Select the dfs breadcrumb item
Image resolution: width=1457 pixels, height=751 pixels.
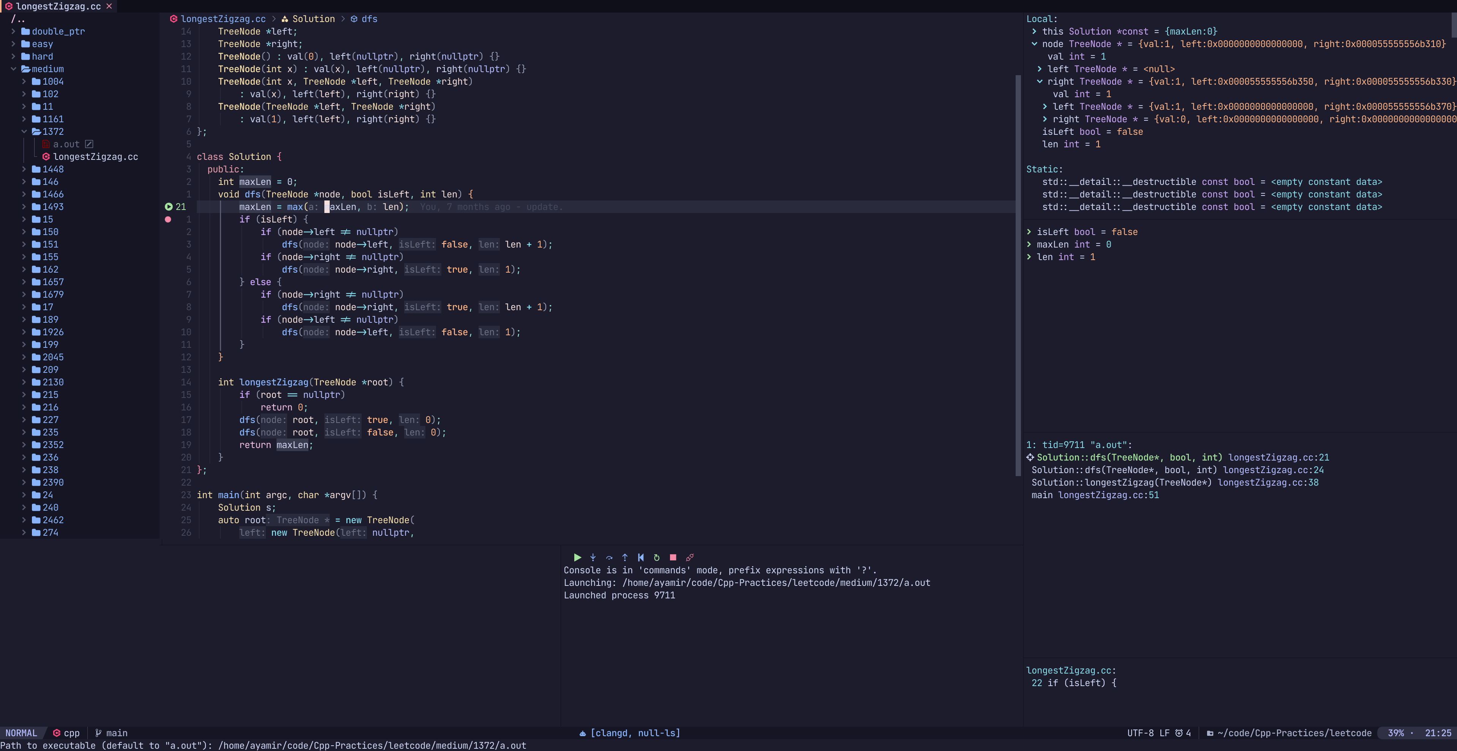369,19
